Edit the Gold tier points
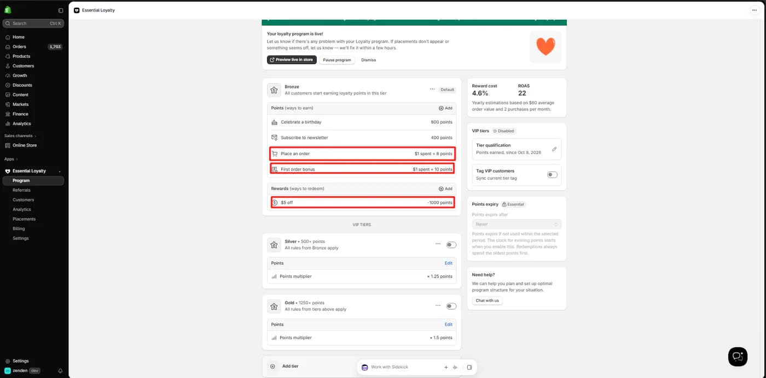 449,324
